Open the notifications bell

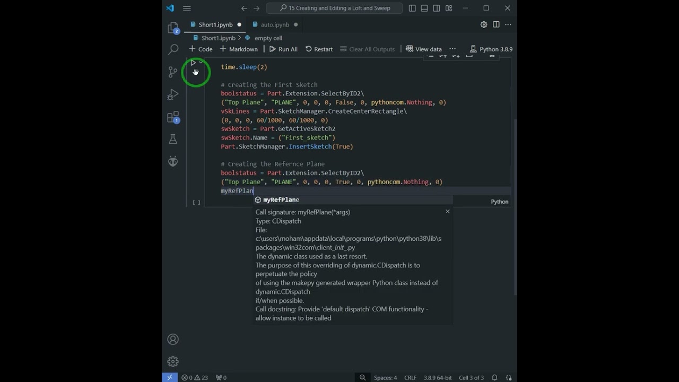[x=494, y=378]
